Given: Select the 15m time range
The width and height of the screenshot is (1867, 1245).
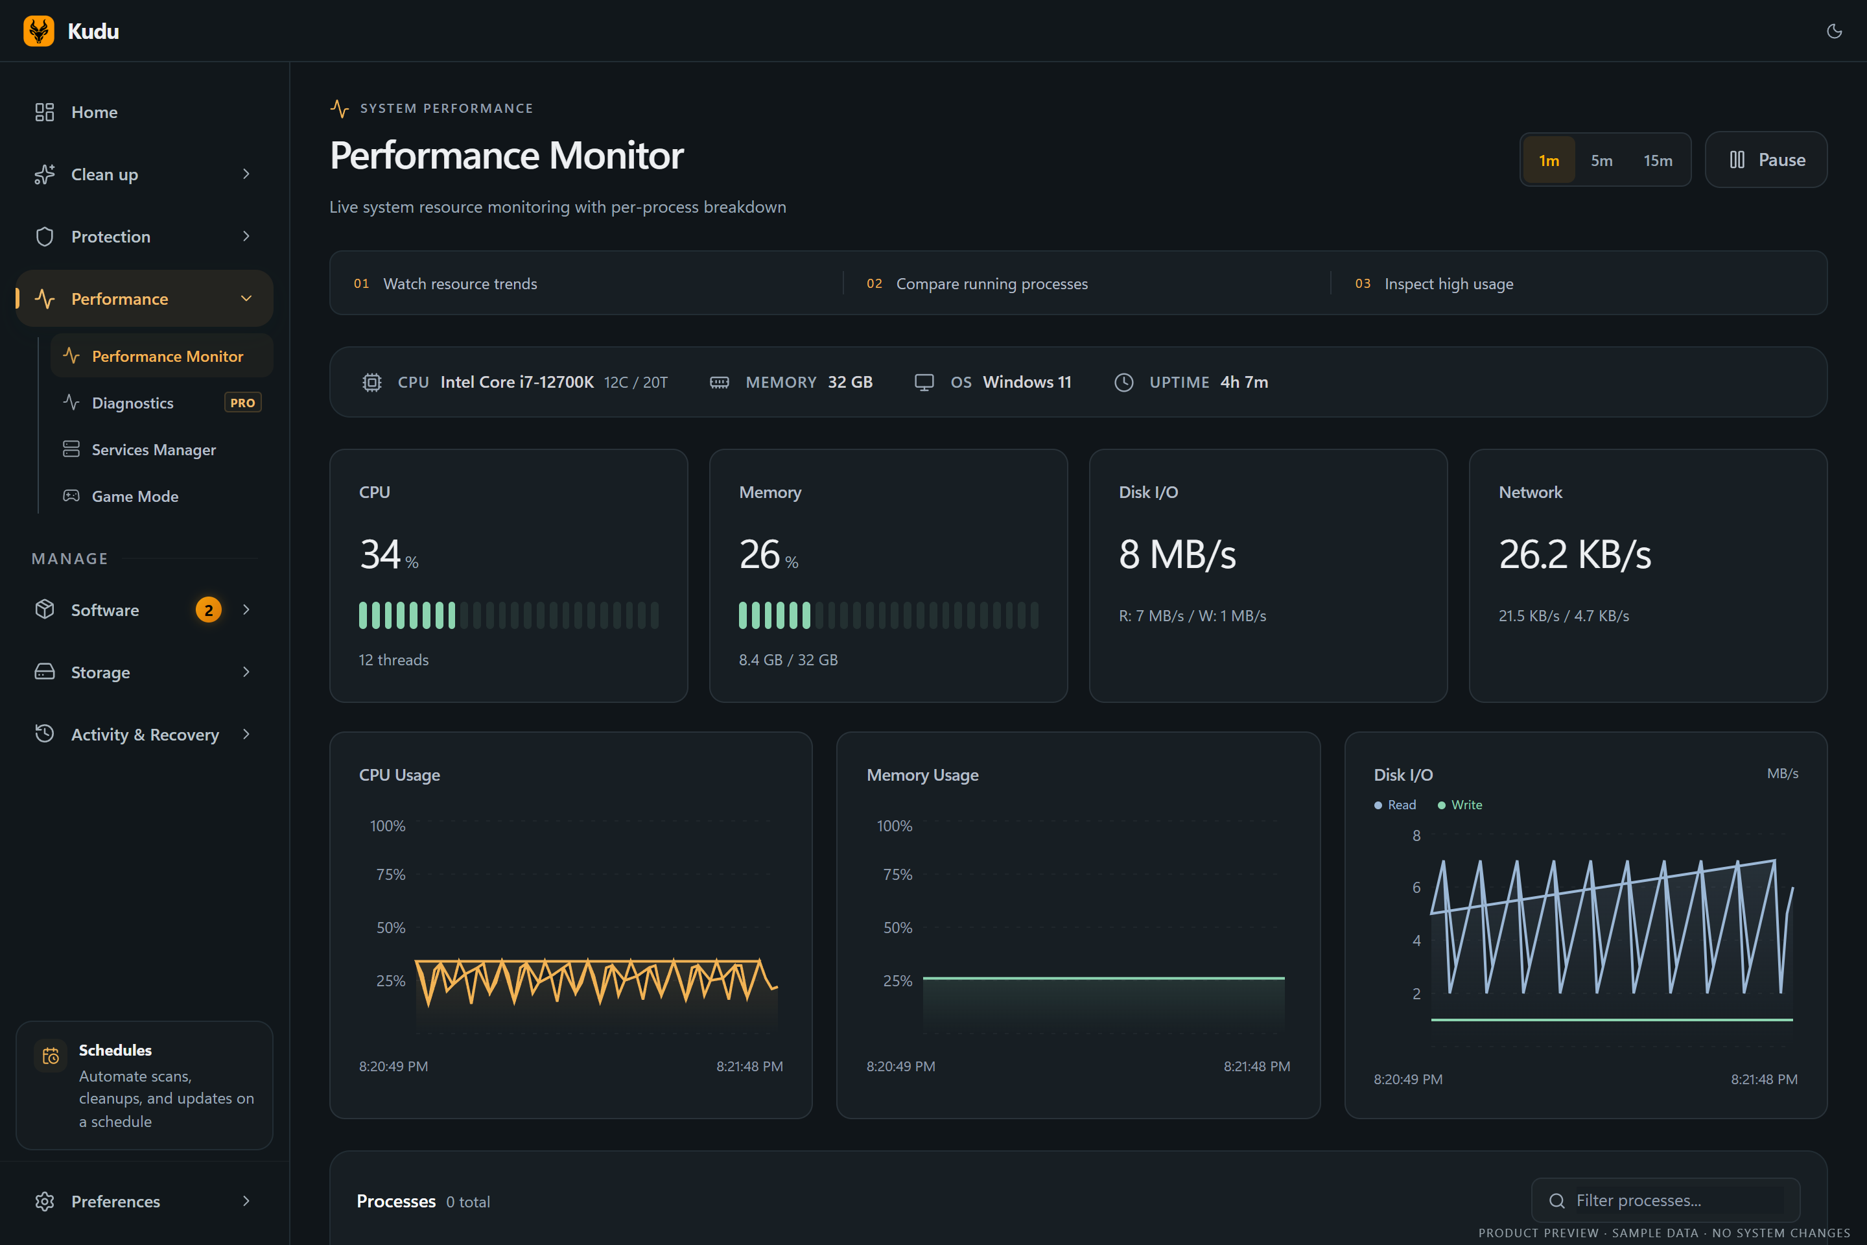Looking at the screenshot, I should pos(1658,160).
